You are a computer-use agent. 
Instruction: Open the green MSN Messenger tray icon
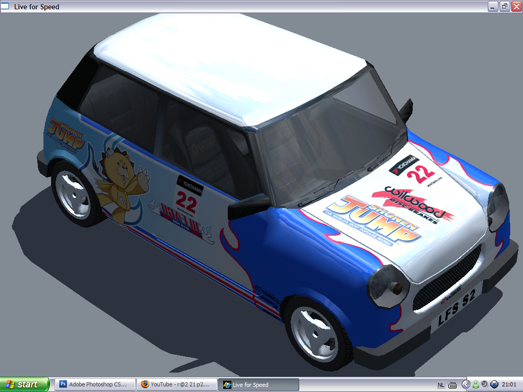(x=476, y=385)
